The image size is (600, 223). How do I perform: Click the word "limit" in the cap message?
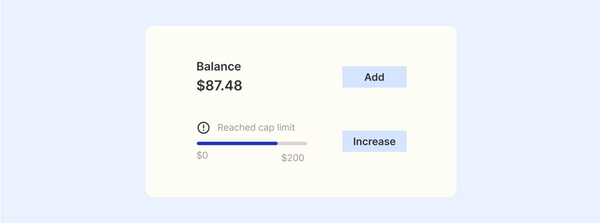[286, 128]
